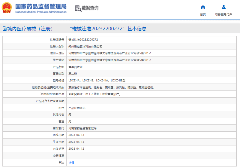This screenshot has width=240, height=168.
Task: Select approval department 河南省药品监督管理局
Action: pos(82,128)
